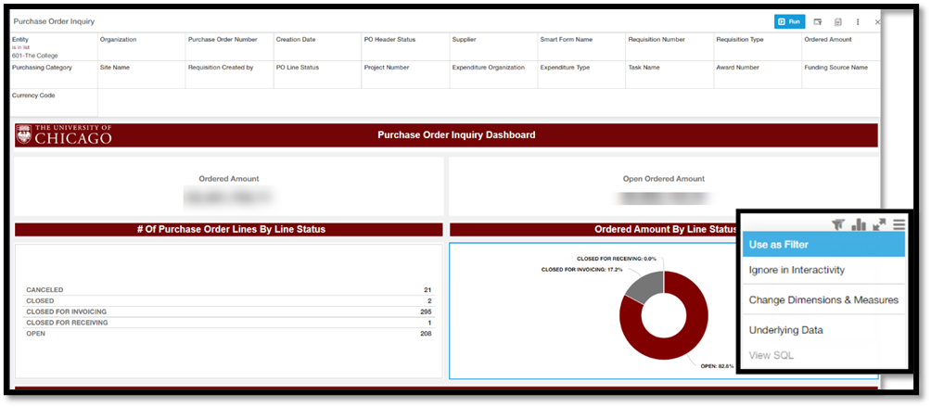
Task: Open Underlying Data from the menu
Action: pos(823,330)
